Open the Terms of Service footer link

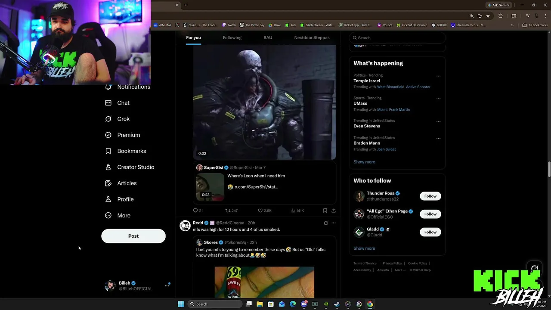(365, 263)
